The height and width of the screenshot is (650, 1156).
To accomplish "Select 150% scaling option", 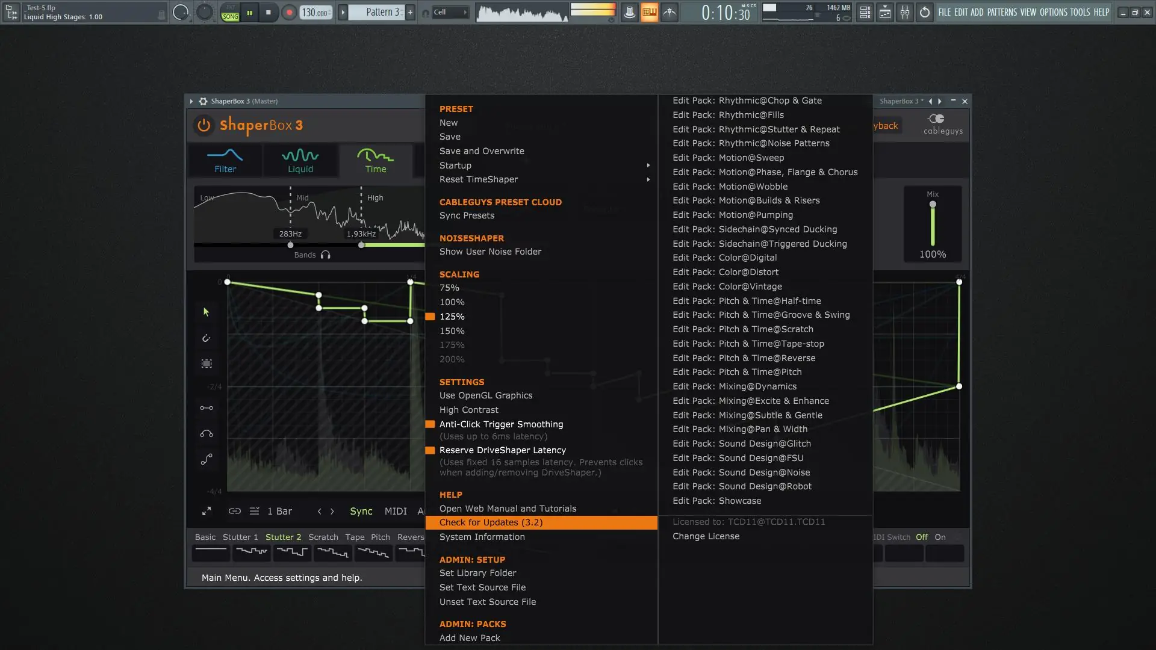I will coord(452,331).
